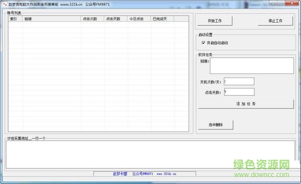Sort by the 点击次数 column header
Image resolution: width=301 pixels, height=184 pixels.
[92, 18]
